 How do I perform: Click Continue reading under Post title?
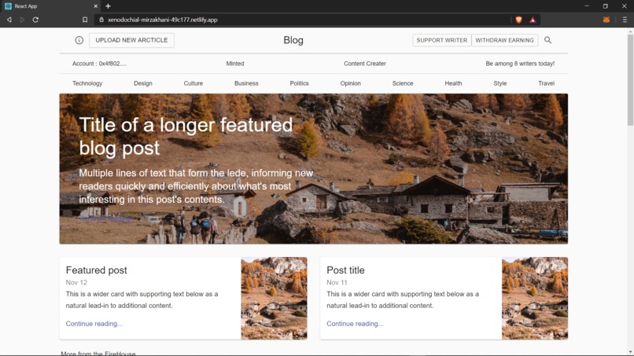355,324
